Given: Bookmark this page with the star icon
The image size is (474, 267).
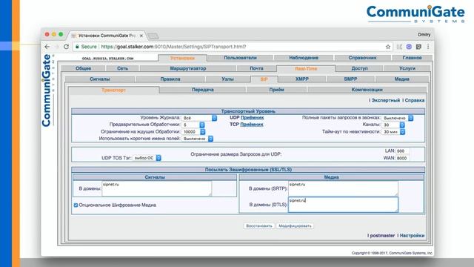Looking at the screenshot, I should point(388,47).
